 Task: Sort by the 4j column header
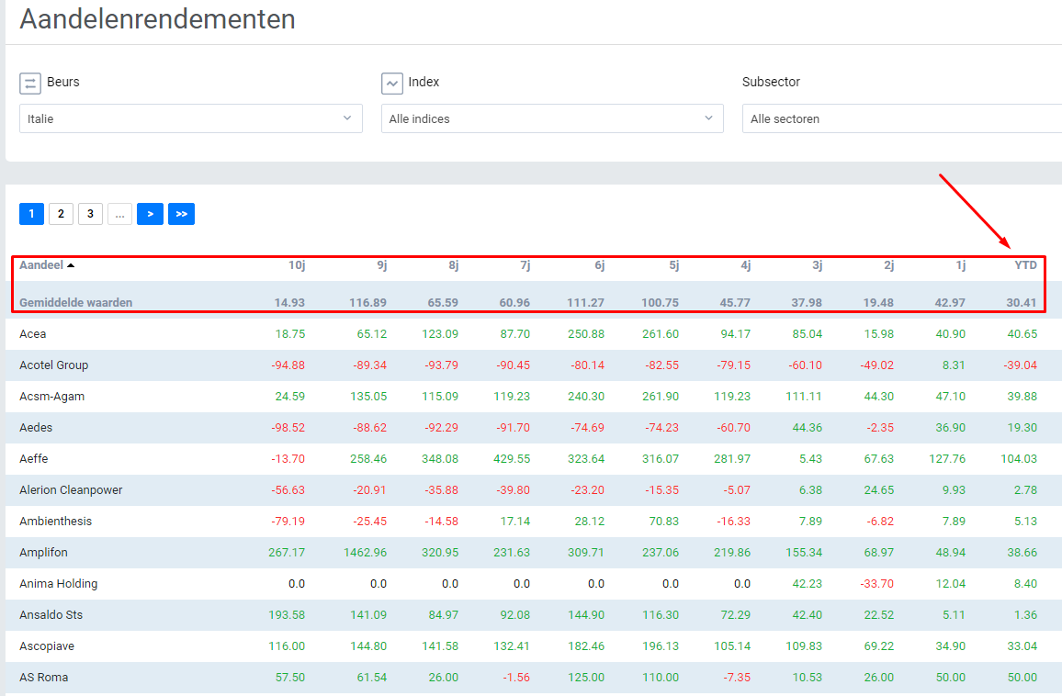coord(746,265)
